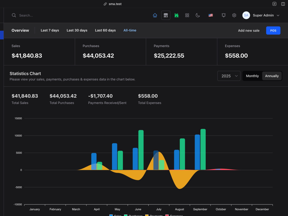Select the Last 7 days tab
The width and height of the screenshot is (288, 216).
pyautogui.click(x=50, y=30)
